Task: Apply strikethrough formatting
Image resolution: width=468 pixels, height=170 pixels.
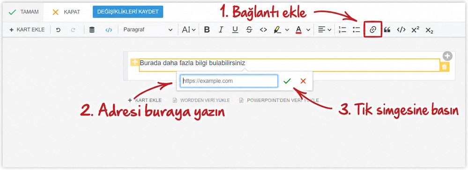Action: pyautogui.click(x=249, y=30)
